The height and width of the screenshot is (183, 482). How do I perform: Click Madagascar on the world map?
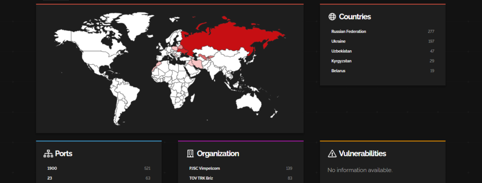point(193,98)
